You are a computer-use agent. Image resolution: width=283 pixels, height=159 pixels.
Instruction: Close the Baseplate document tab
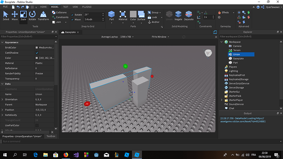pyautogui.click(x=78, y=32)
